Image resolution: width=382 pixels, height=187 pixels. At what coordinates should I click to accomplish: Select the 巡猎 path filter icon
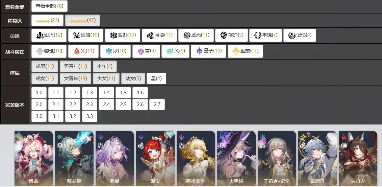click(77, 36)
